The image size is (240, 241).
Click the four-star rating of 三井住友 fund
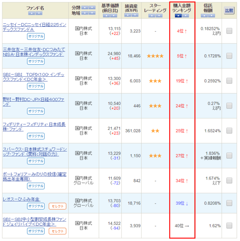click(x=155, y=56)
